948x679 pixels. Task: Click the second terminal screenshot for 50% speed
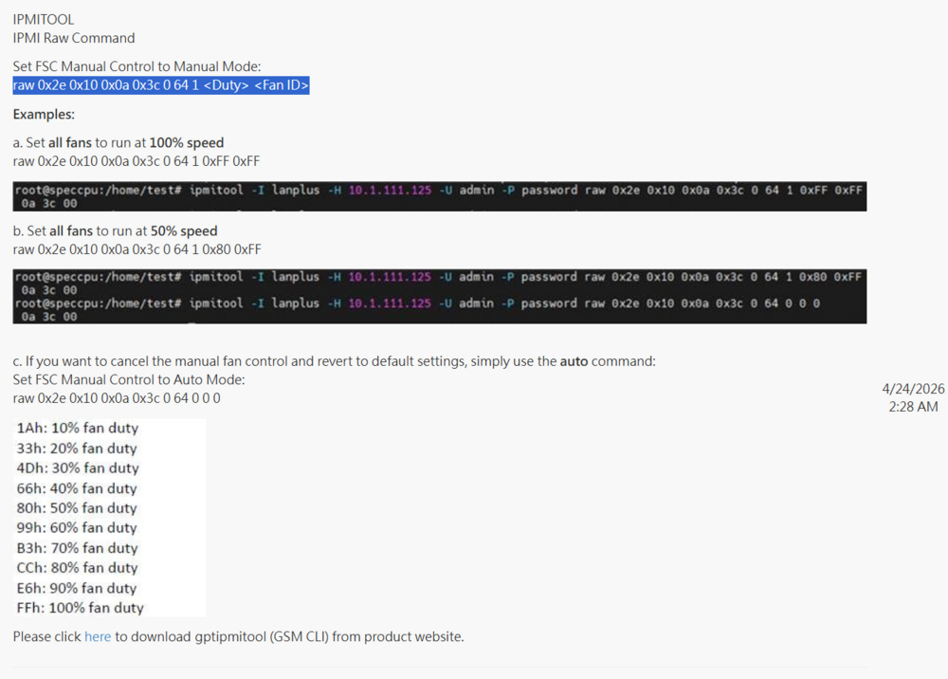pyautogui.click(x=440, y=296)
